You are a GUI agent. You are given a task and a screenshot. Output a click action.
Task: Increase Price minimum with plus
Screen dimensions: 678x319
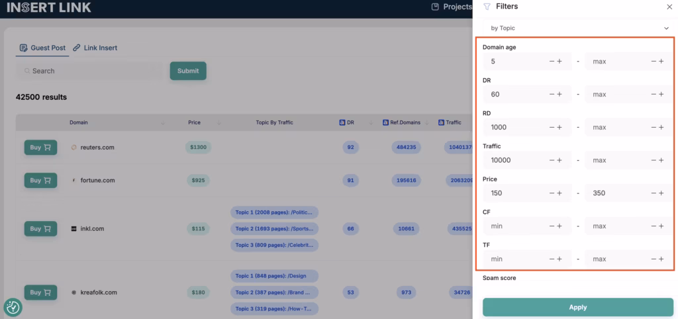click(559, 193)
